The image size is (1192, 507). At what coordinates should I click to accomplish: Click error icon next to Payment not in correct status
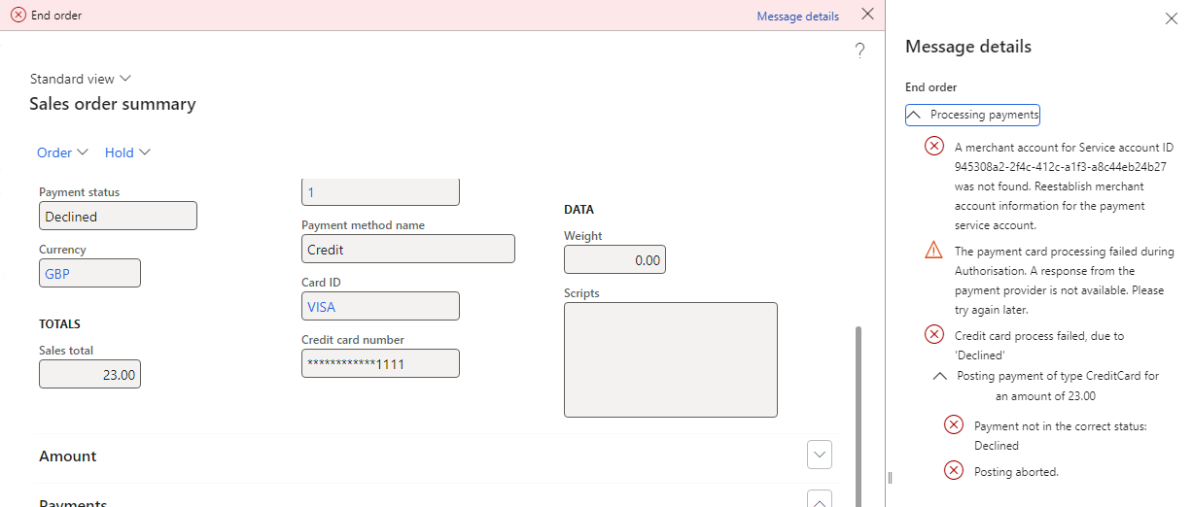(x=954, y=424)
